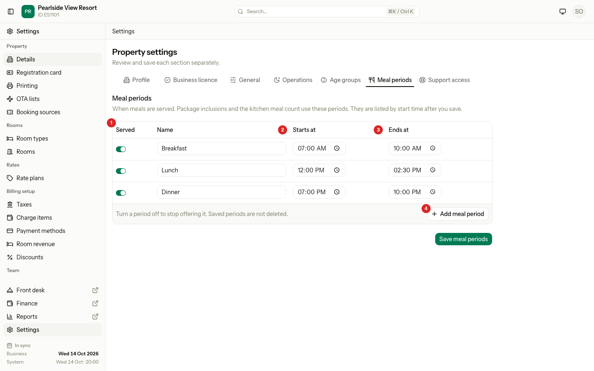594x371 pixels.
Task: Toggle Lunch served switch off
Action: pyautogui.click(x=121, y=171)
